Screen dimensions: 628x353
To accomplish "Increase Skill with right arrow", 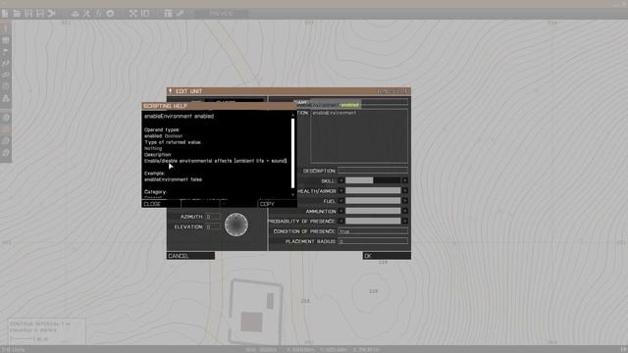I will [x=405, y=180].
